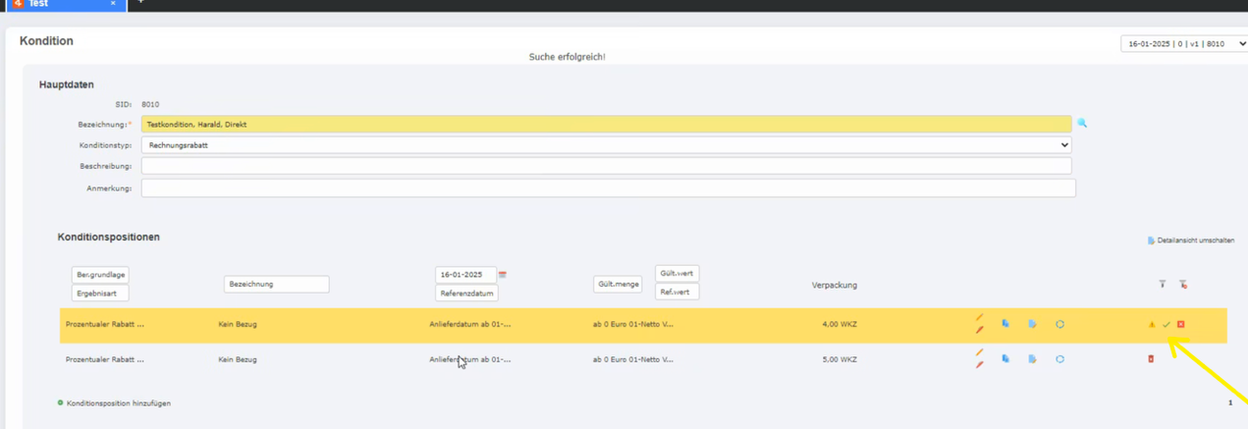Click the filter funnel icon above the table
1248x429 pixels.
(x=1162, y=285)
